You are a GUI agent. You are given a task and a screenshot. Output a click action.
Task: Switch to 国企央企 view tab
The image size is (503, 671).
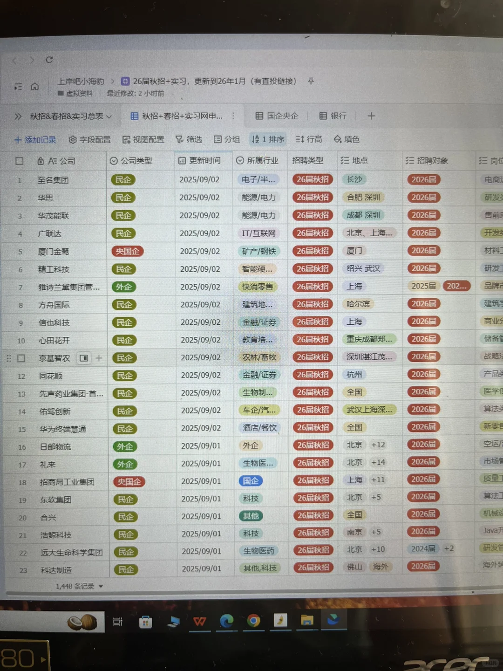point(277,116)
